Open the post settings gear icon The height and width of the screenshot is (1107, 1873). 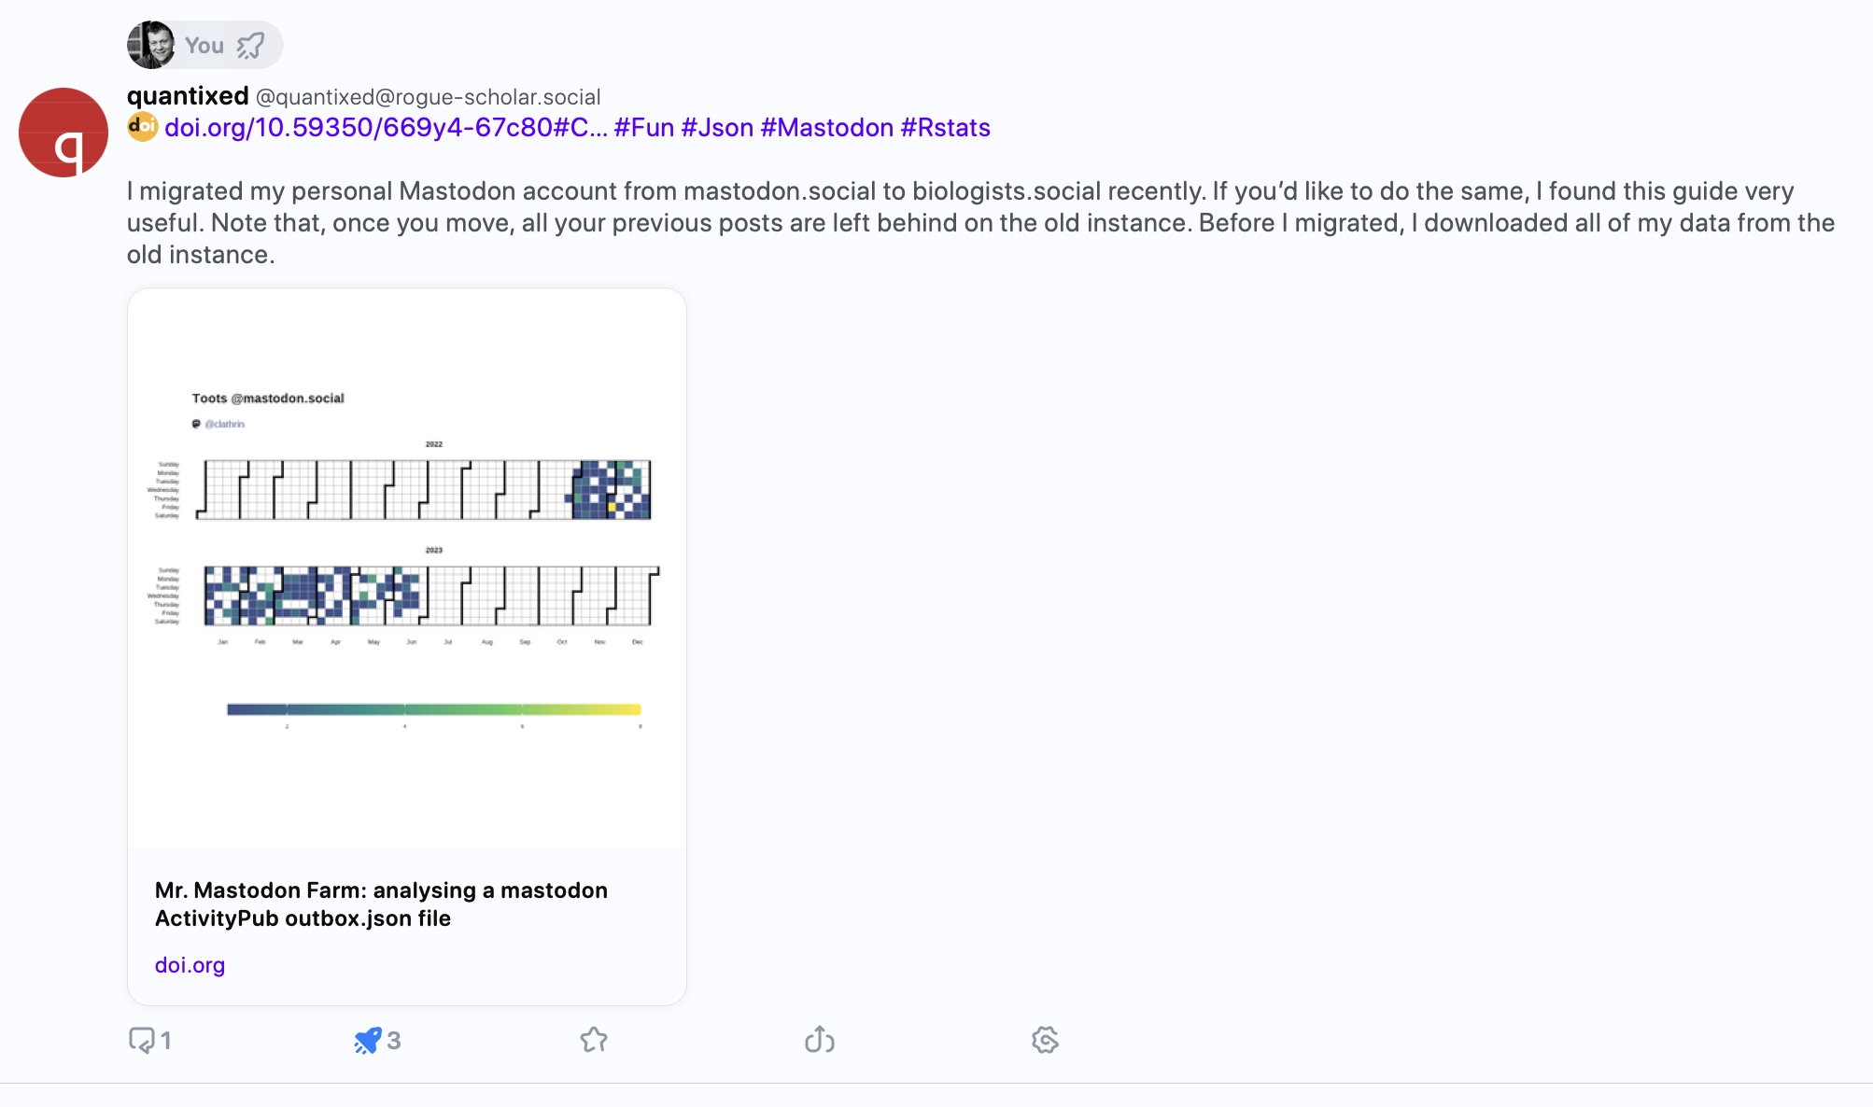pos(1045,1040)
